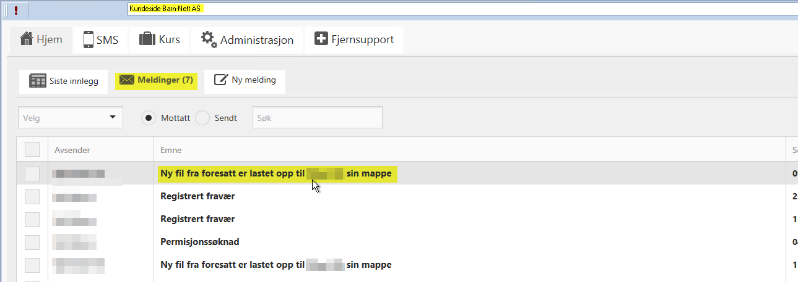
Task: Switch to the SMS tab
Action: 100,39
